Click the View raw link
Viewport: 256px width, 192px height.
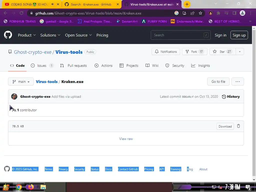click(x=126, y=139)
